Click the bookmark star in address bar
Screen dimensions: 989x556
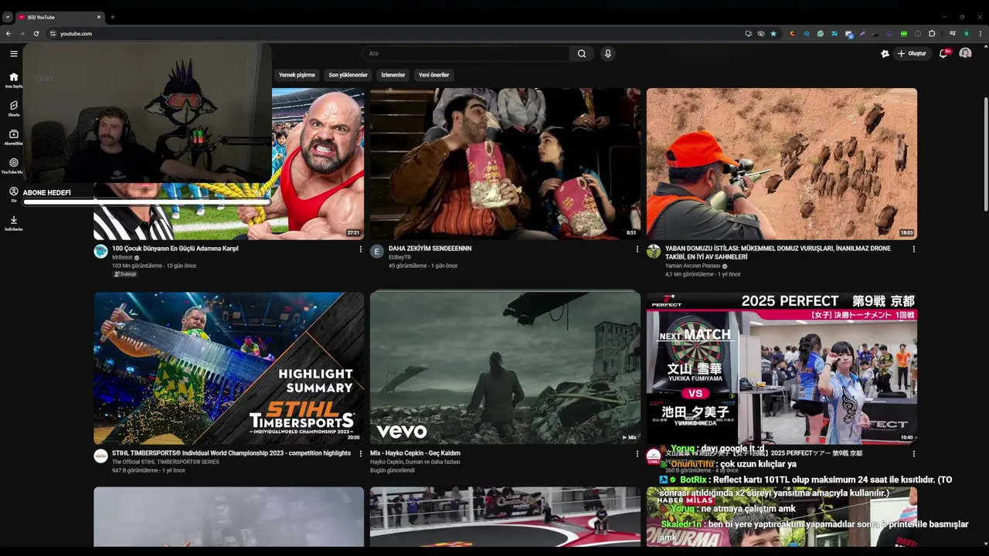point(773,33)
